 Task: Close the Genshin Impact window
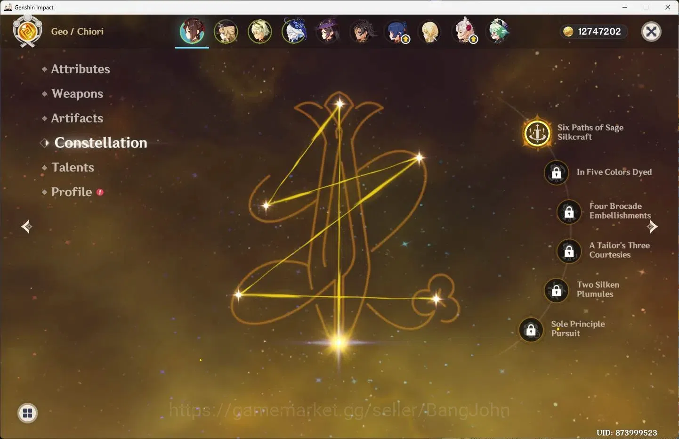pos(668,7)
